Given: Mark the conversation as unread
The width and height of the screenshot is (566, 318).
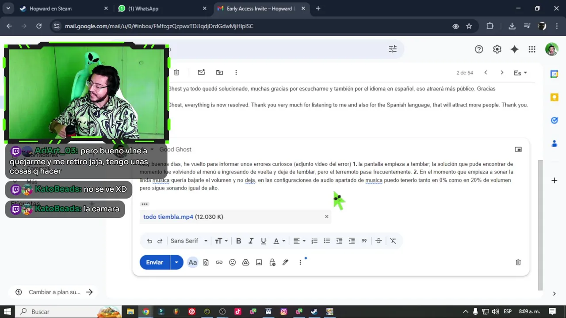Looking at the screenshot, I should click(201, 72).
